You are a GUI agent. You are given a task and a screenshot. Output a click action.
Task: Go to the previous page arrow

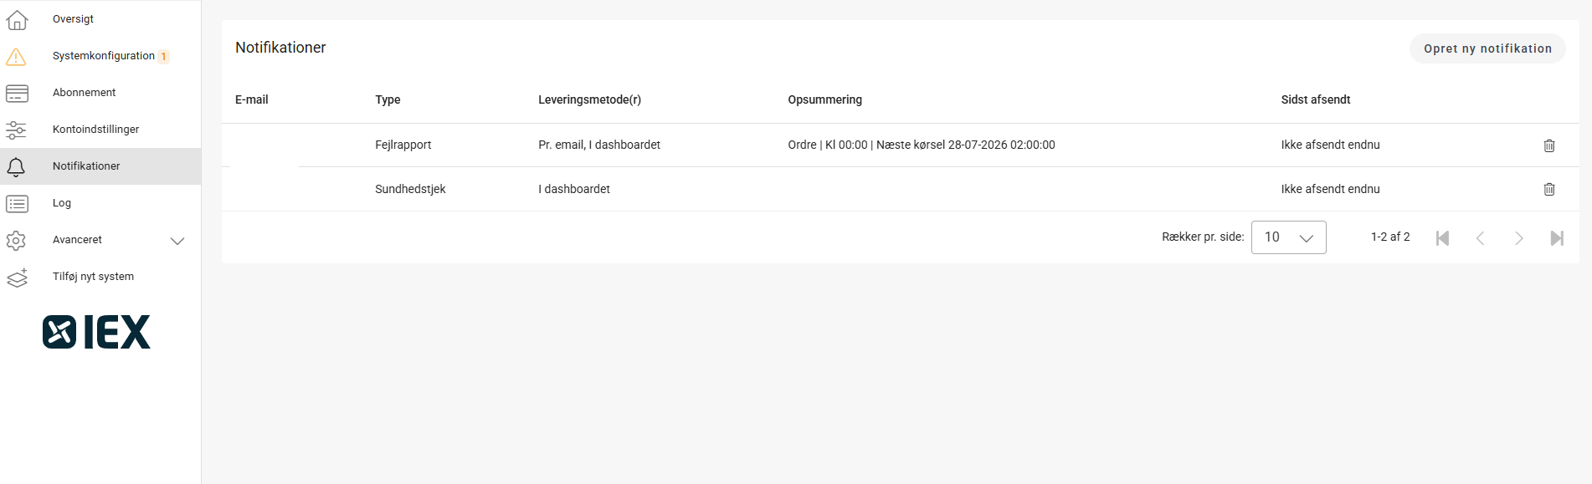1481,238
